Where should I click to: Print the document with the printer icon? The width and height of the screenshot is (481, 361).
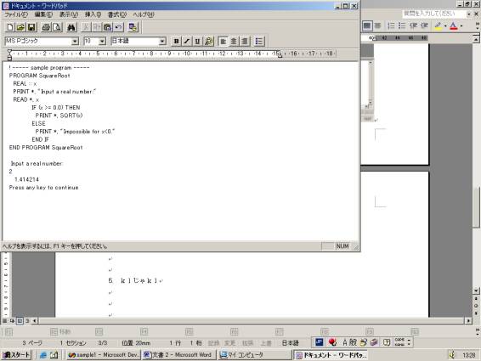(x=46, y=27)
